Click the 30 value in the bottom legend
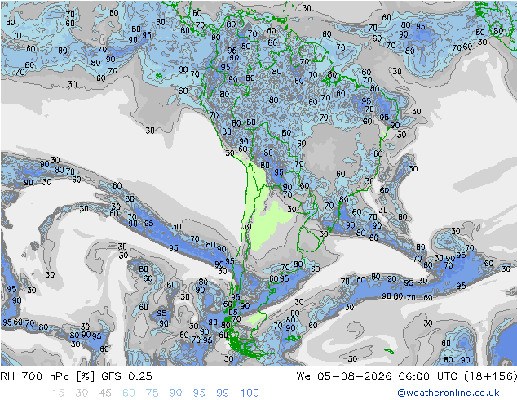Image resolution: width=517 pixels, height=400 pixels. (82, 393)
